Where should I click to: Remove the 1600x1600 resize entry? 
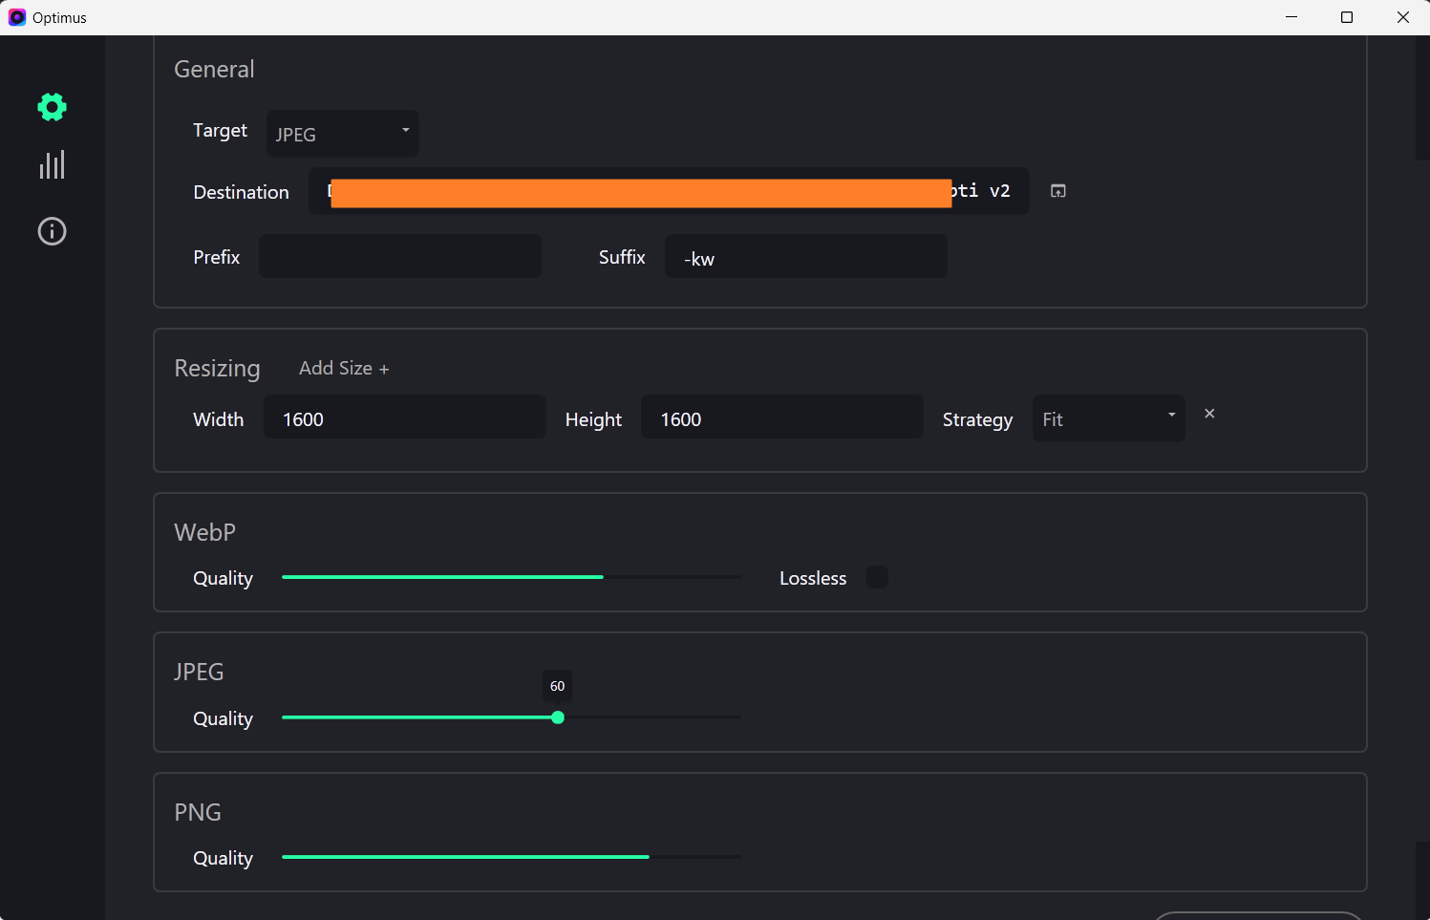(1209, 414)
